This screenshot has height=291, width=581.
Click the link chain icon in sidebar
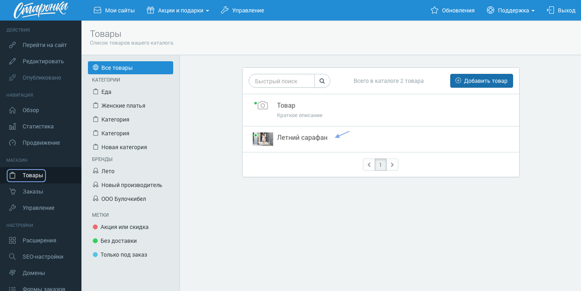pyautogui.click(x=13, y=45)
